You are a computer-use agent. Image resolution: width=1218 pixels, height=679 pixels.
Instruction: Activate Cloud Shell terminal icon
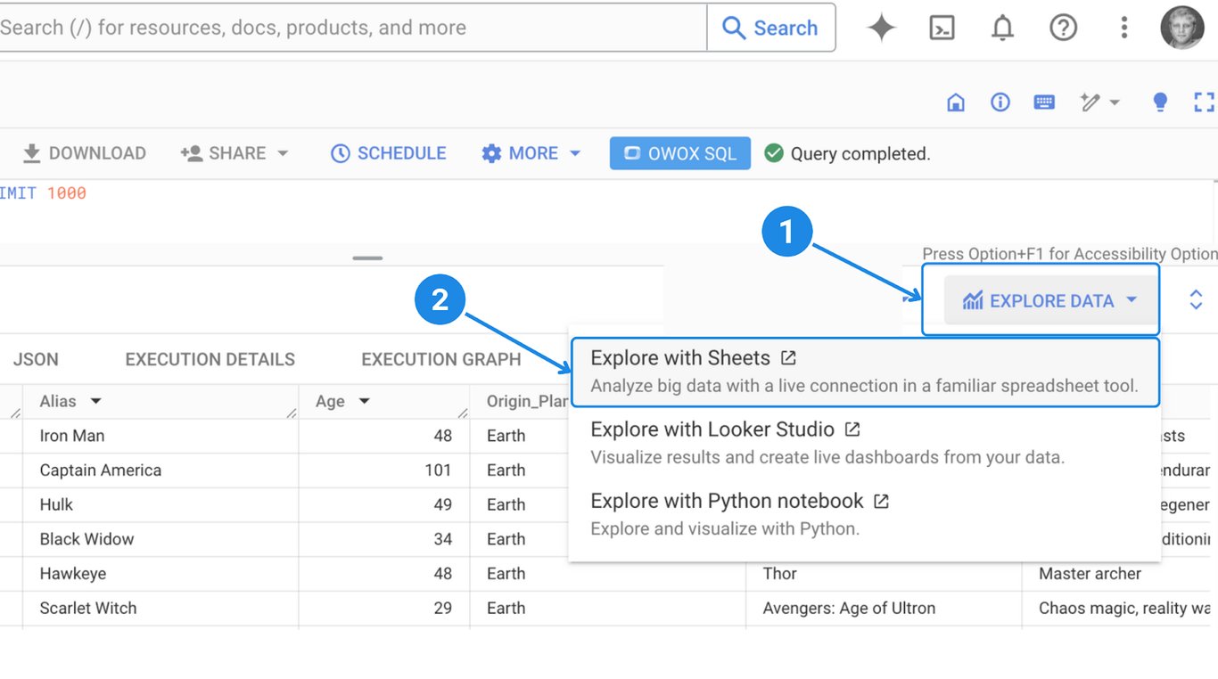[942, 28]
